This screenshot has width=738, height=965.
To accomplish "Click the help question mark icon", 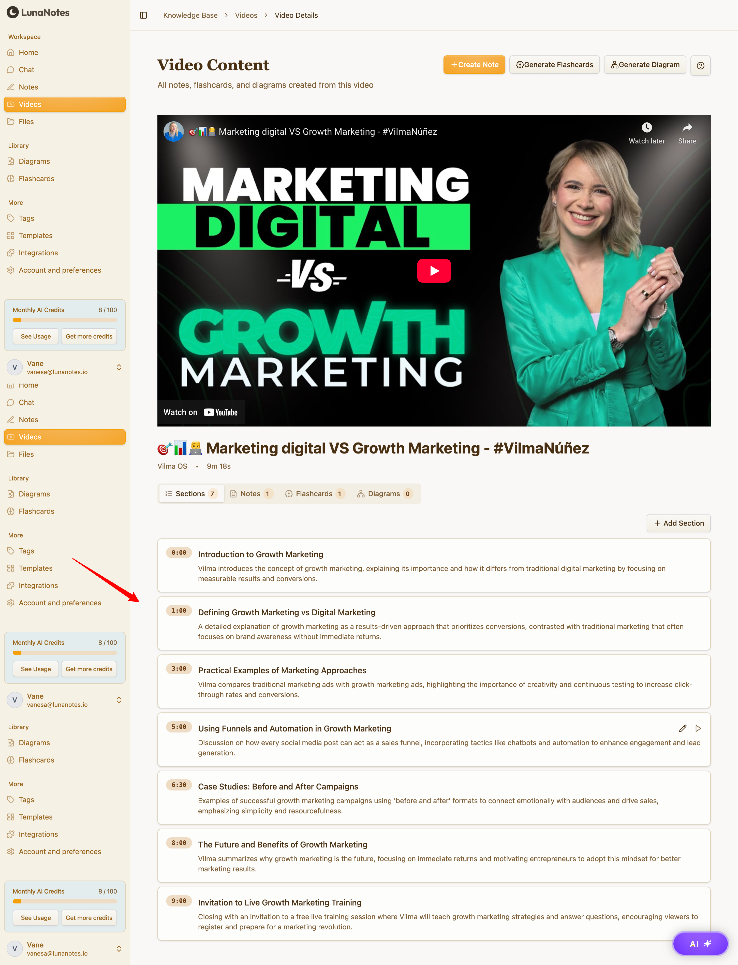I will pyautogui.click(x=700, y=65).
